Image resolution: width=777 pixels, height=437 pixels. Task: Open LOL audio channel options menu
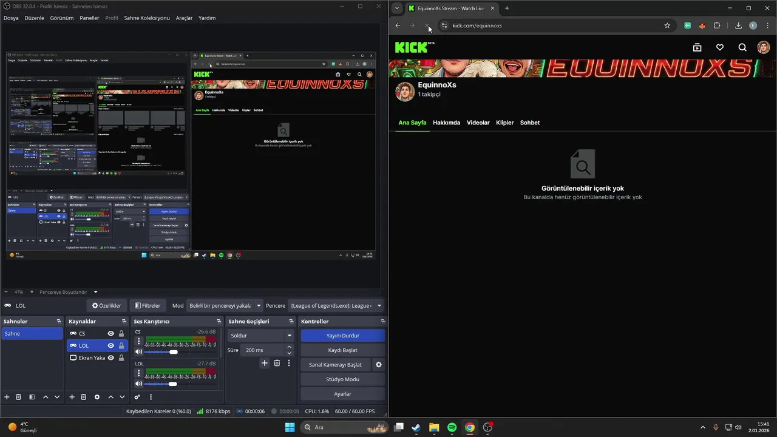point(138,373)
